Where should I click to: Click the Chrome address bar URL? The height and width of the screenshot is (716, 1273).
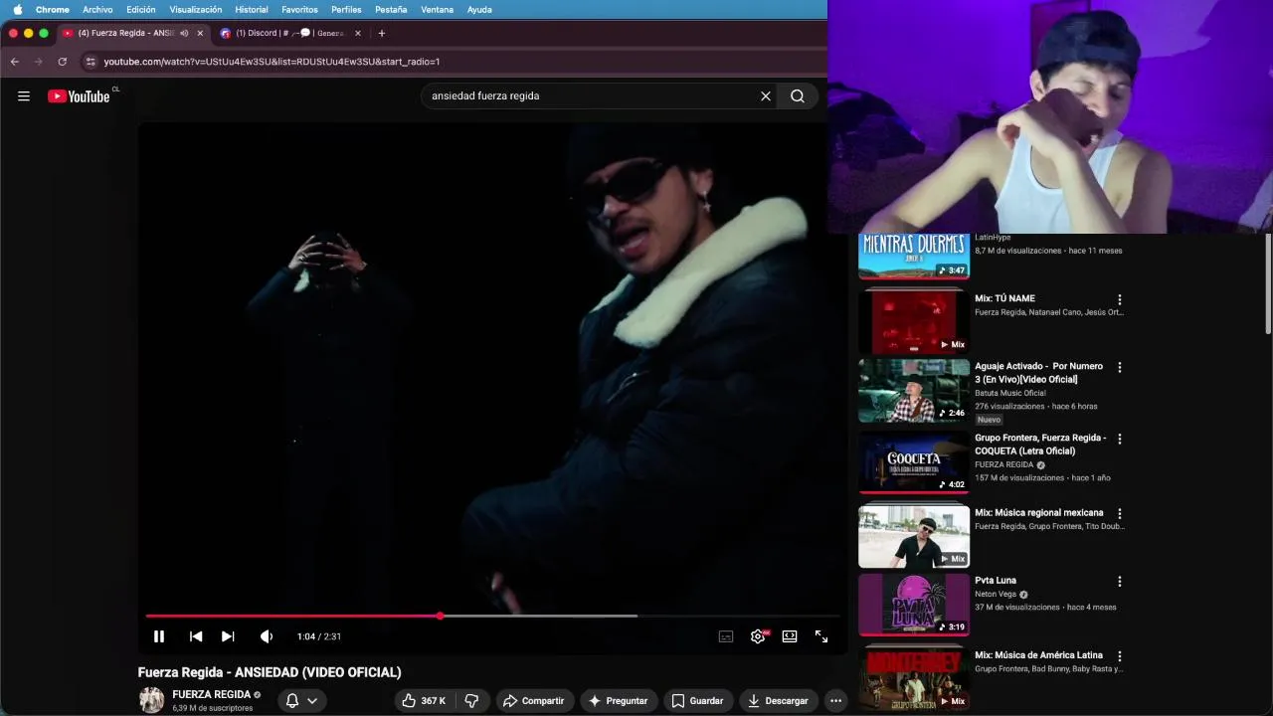point(272,62)
